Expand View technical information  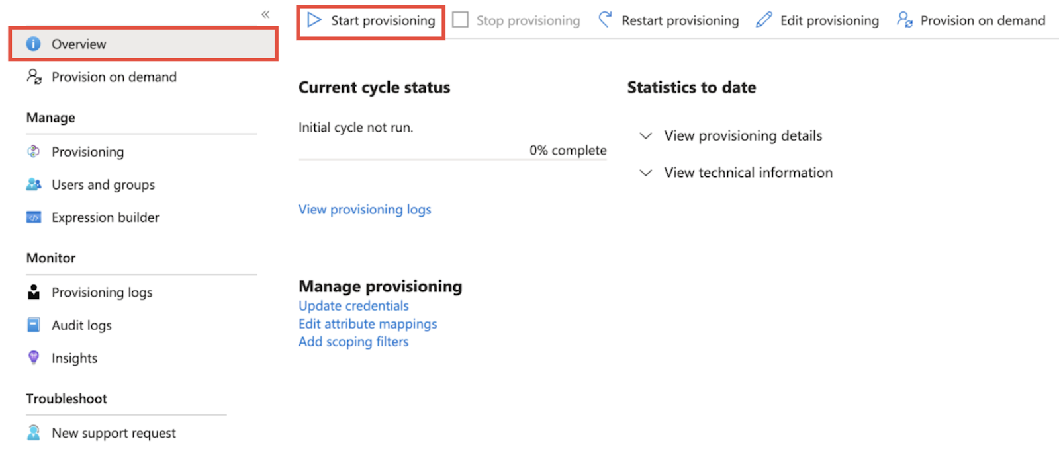click(x=736, y=173)
